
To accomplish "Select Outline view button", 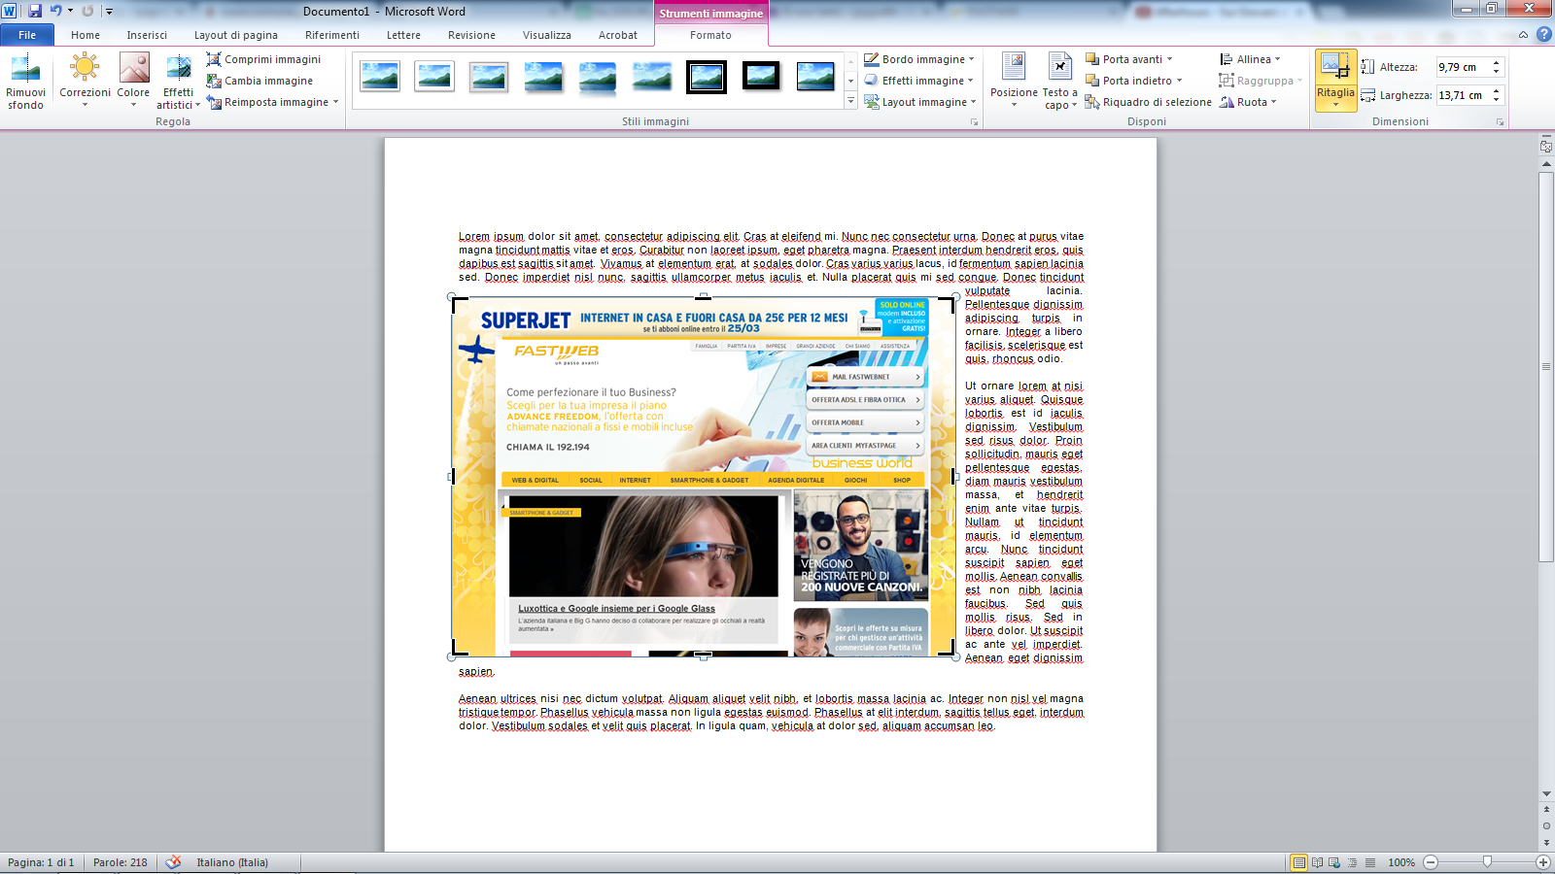I will click(x=1352, y=862).
